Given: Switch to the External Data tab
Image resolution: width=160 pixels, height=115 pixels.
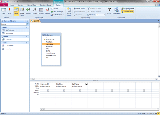Looking at the screenshot, I should (x=31, y=5).
